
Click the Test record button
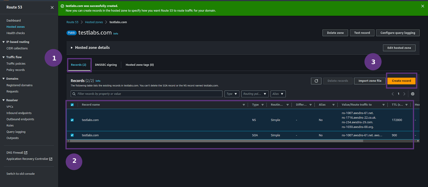click(x=362, y=33)
